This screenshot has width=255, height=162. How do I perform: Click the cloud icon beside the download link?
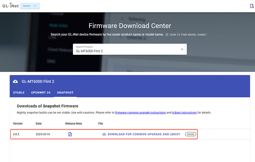(x=104, y=134)
